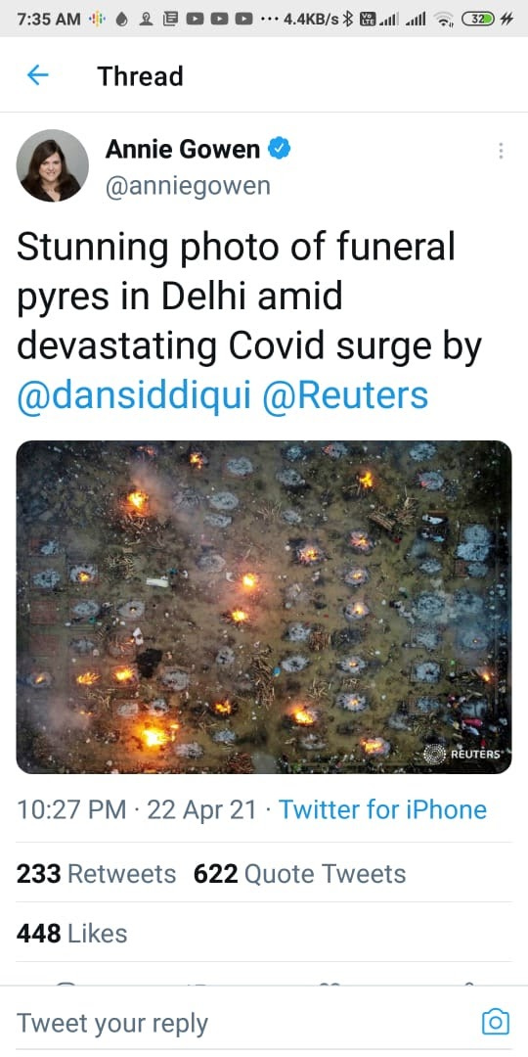Image resolution: width=528 pixels, height=1057 pixels.
Task: Tap the back arrow beside Thread
Action: tap(38, 74)
